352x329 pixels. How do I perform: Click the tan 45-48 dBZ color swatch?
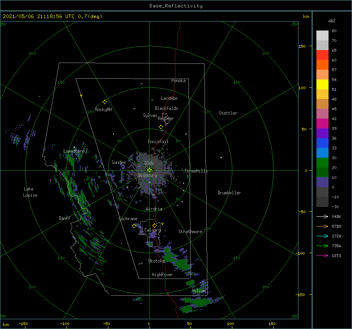(322, 104)
